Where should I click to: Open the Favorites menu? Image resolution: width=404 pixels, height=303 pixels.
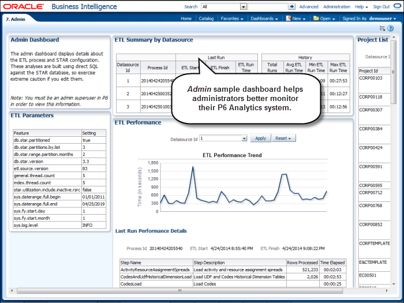(x=232, y=18)
